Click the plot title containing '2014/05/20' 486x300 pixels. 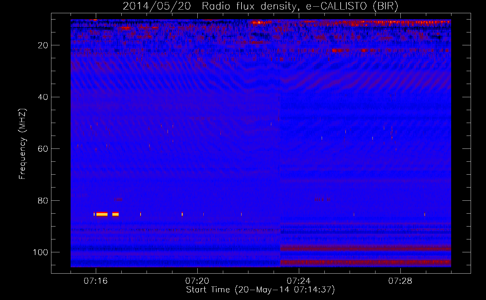[x=260, y=6]
